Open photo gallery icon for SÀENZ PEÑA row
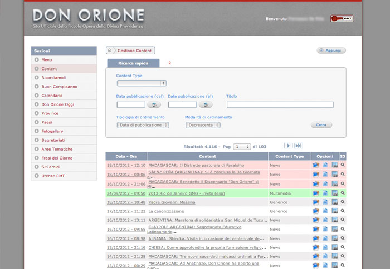The height and width of the screenshot is (269, 390). [x=316, y=174]
